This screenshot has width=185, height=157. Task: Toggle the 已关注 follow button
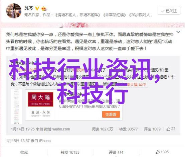pyautogui.click(x=169, y=11)
